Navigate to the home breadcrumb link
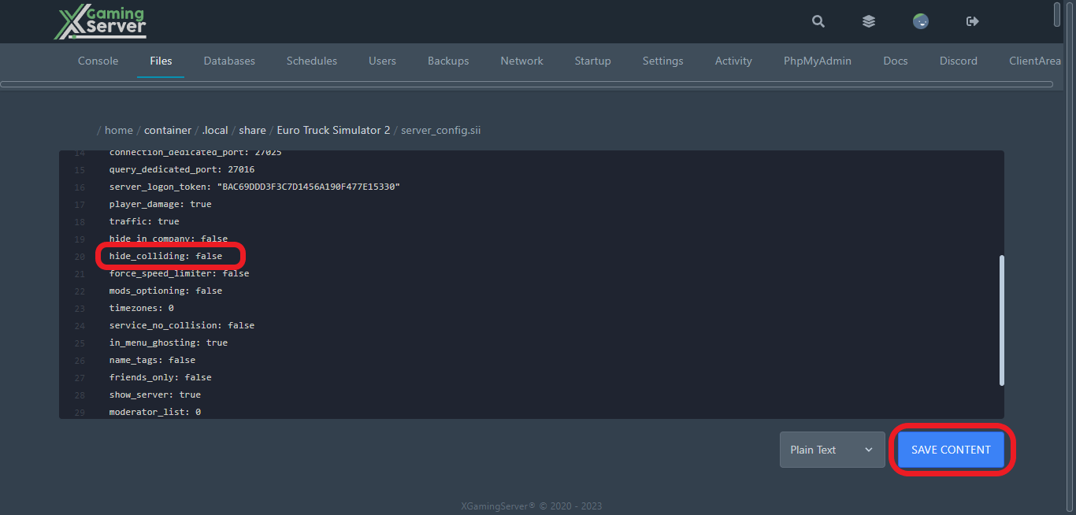The width and height of the screenshot is (1076, 515). click(118, 130)
